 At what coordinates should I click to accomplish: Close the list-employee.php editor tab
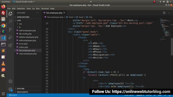tap(64, 13)
